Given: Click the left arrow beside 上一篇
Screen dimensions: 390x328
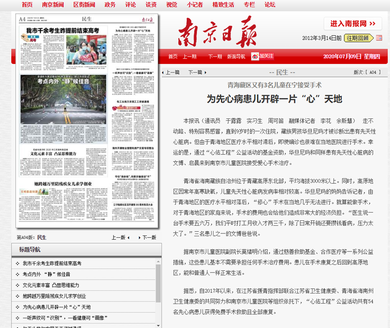Looking at the screenshot, I should (163, 71).
